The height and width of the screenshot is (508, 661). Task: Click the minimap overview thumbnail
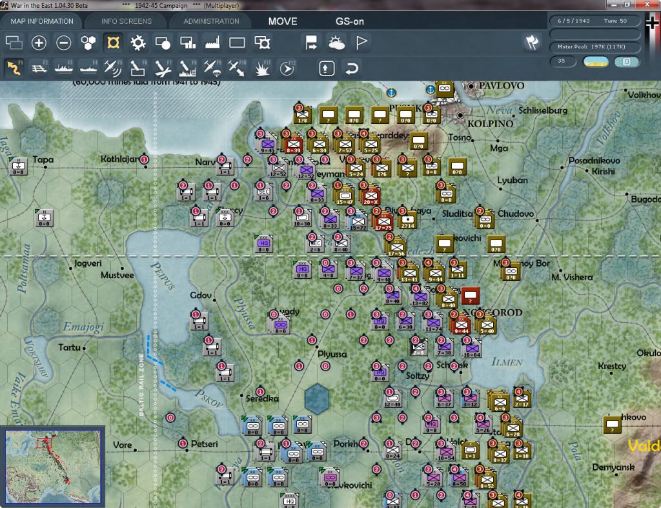[53, 466]
